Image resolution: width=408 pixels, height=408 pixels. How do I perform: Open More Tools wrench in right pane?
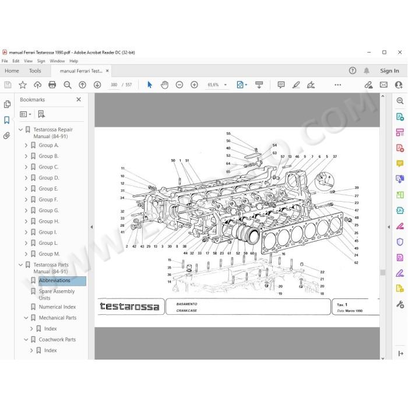[400, 304]
